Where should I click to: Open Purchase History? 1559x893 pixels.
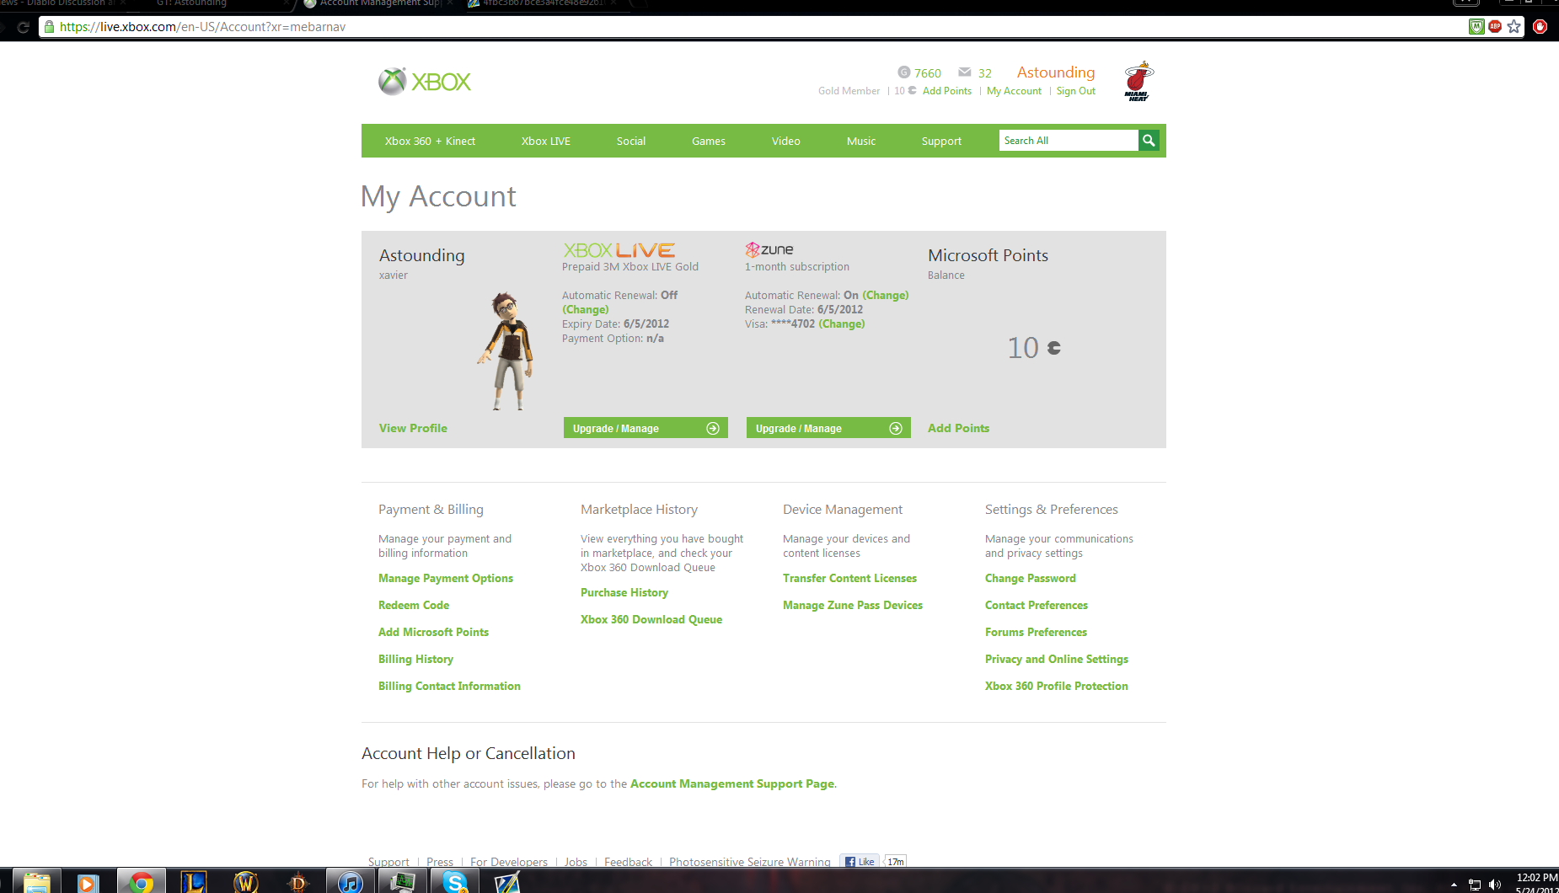pyautogui.click(x=624, y=592)
